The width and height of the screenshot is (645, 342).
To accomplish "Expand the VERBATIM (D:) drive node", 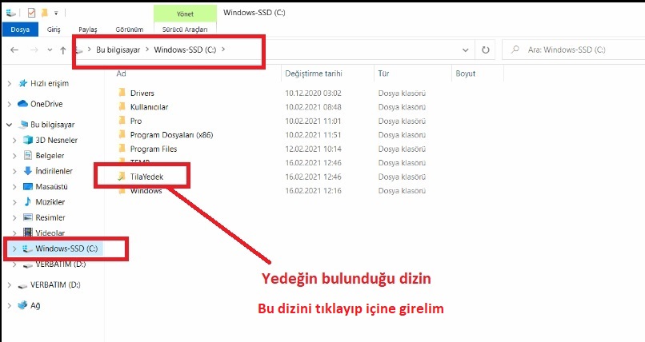I will point(8,284).
